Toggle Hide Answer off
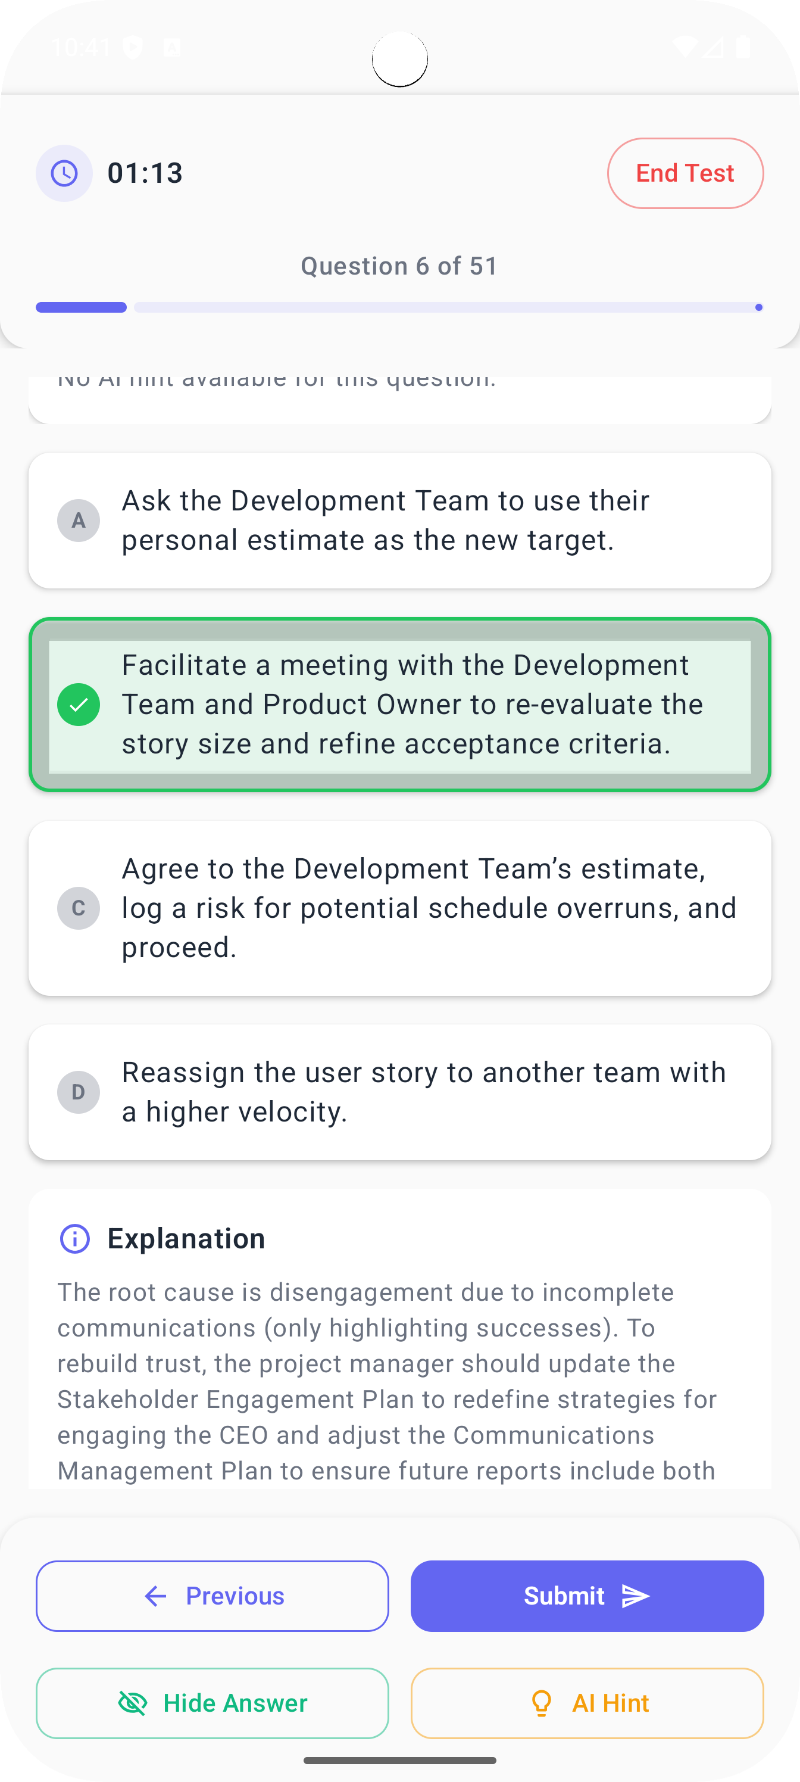800x1782 pixels. point(211,1703)
